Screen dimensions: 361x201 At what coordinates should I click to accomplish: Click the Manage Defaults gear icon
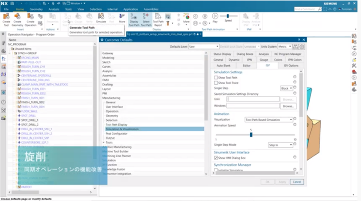[x=302, y=47]
